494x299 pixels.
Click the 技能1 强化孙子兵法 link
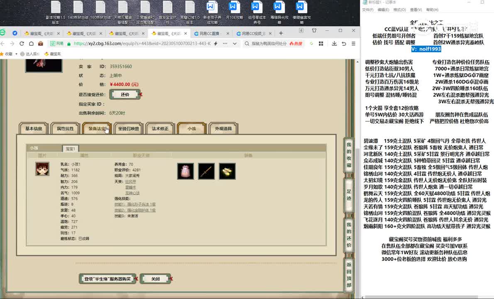pyautogui.click(x=135, y=204)
